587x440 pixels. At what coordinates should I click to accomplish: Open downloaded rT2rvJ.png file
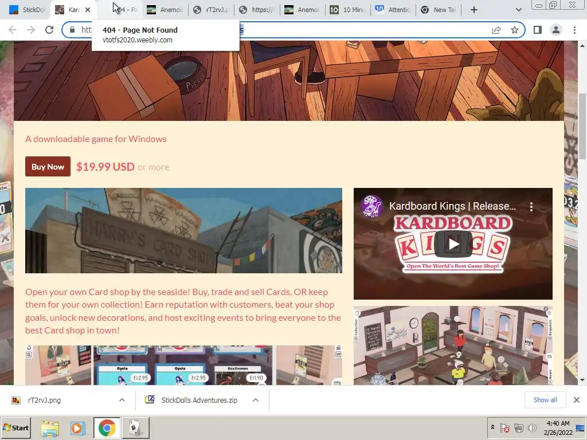click(x=44, y=400)
